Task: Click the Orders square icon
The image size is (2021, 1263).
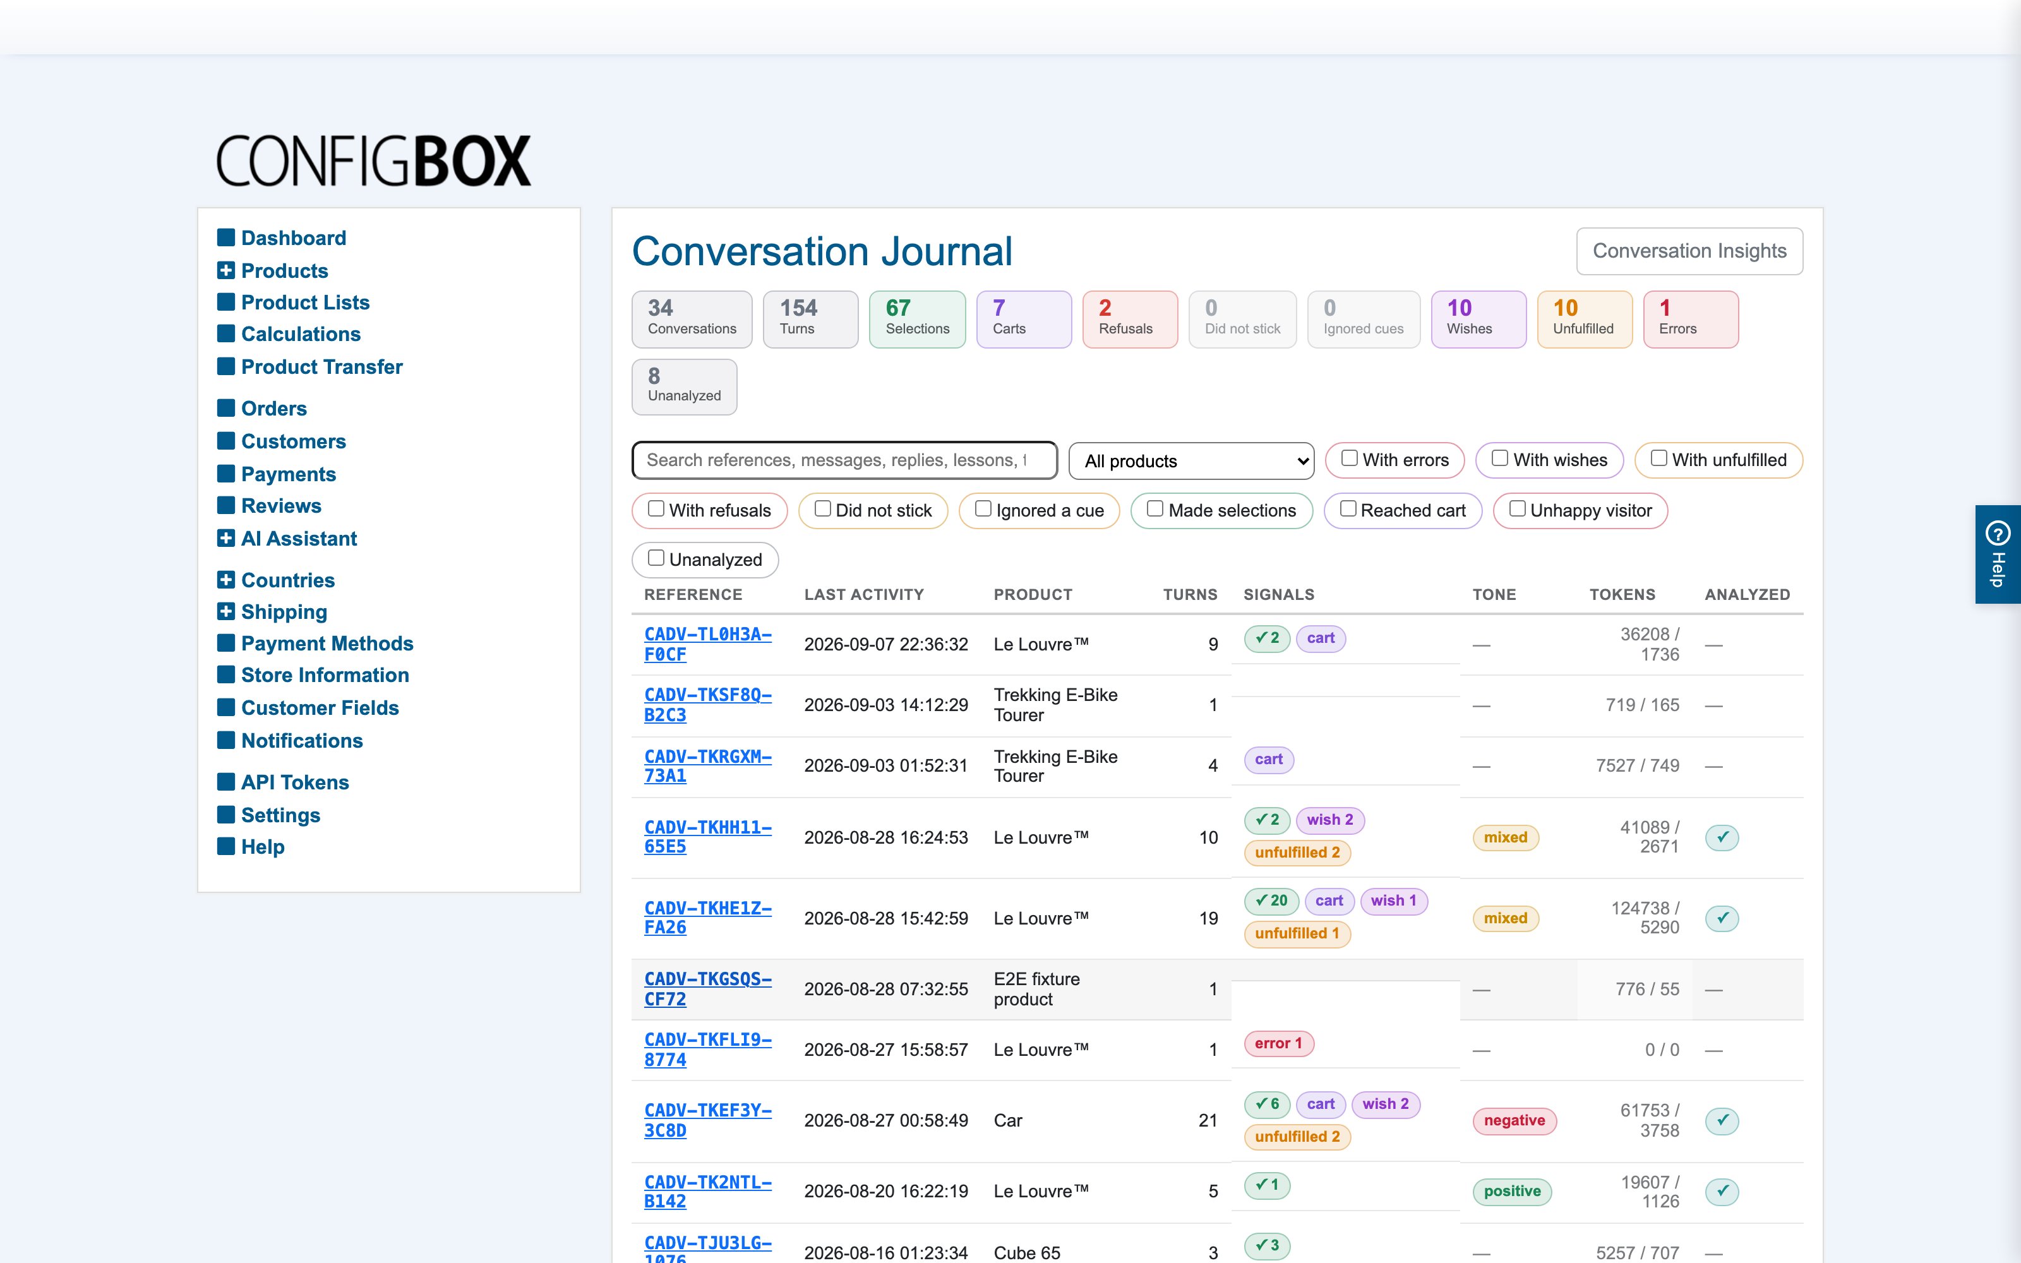Action: tap(225, 408)
